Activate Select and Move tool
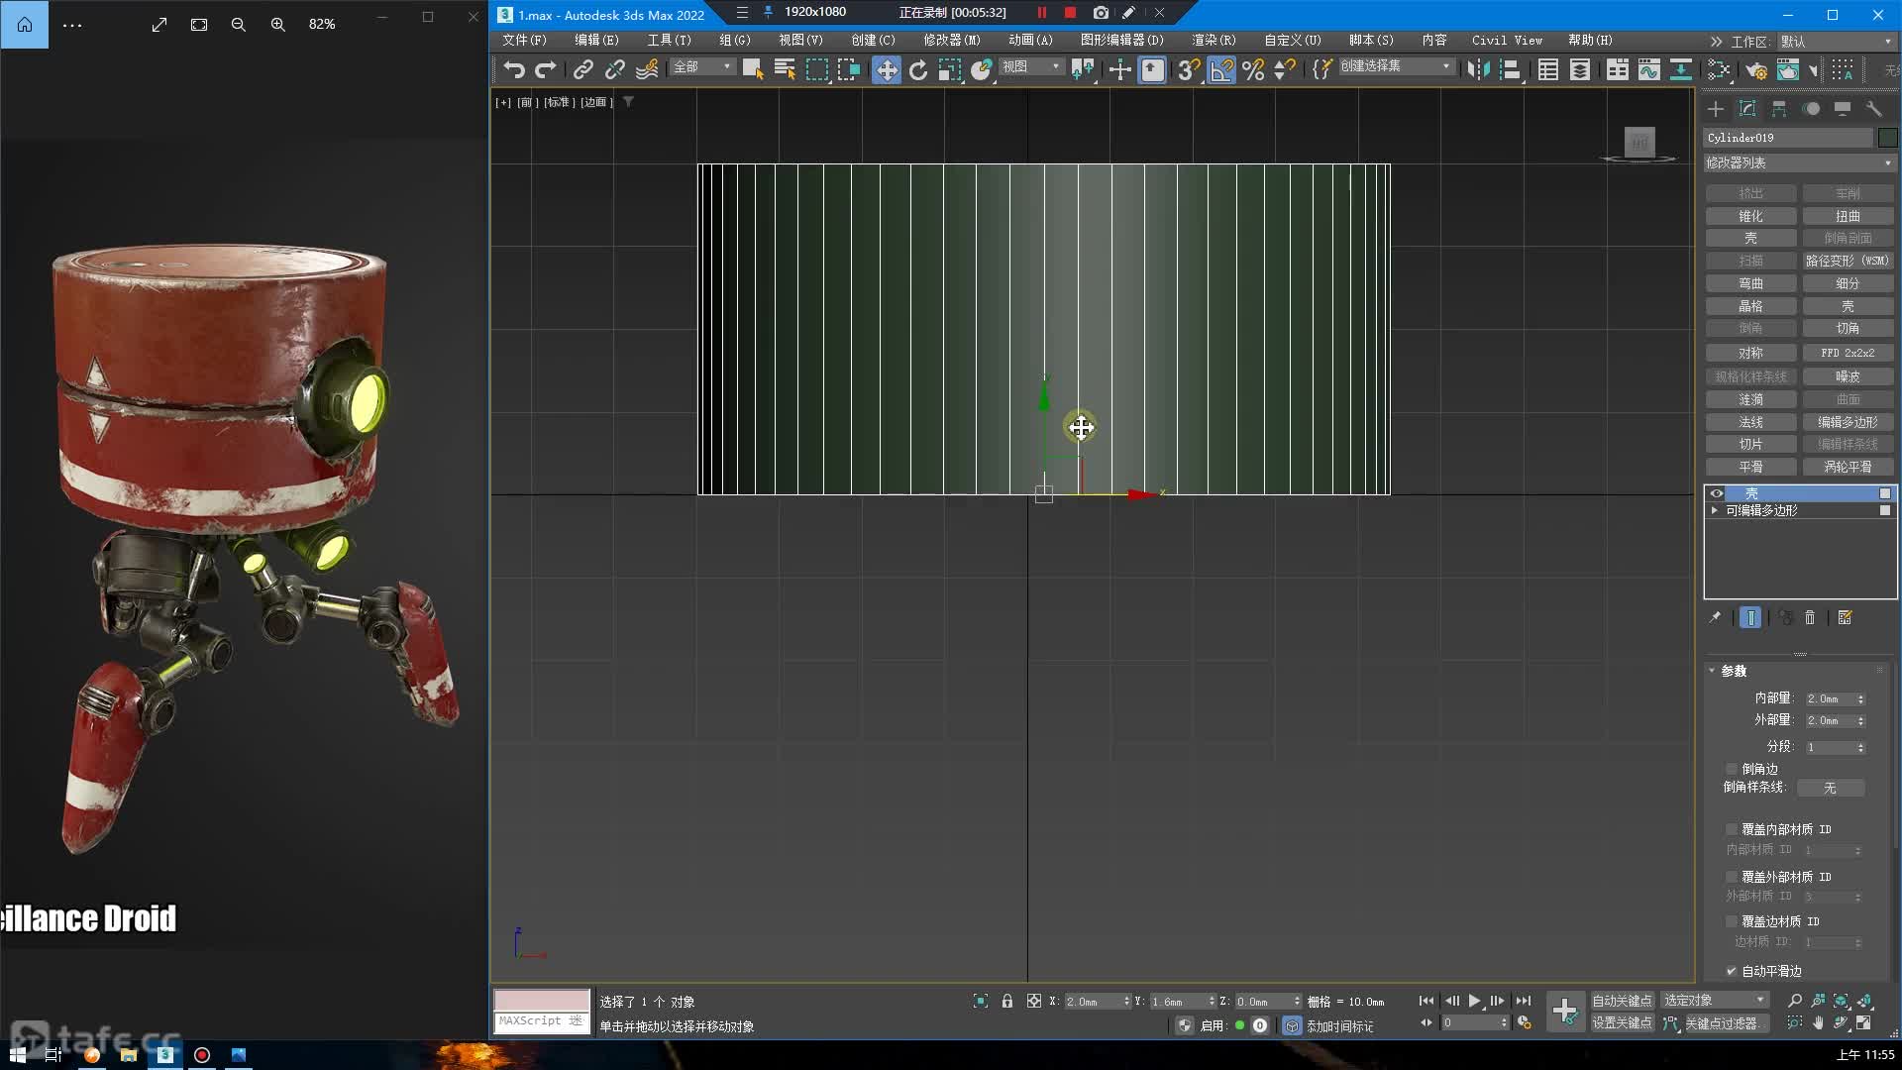The width and height of the screenshot is (1902, 1070). click(887, 69)
